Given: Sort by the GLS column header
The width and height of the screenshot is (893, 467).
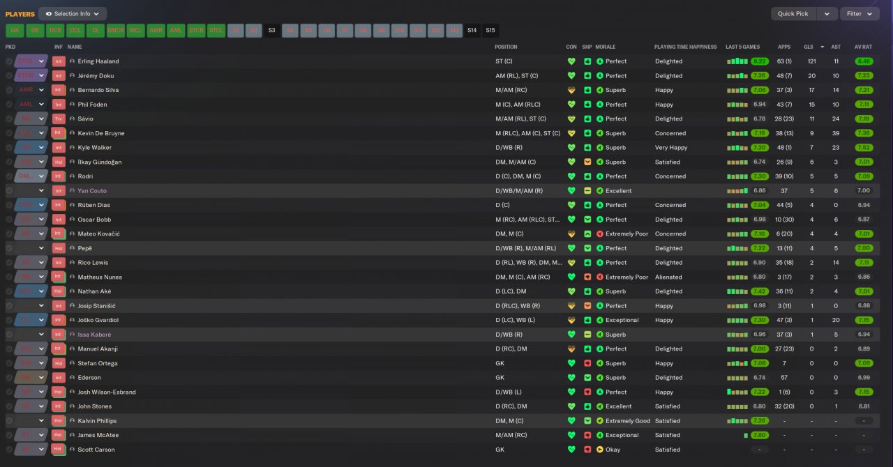Looking at the screenshot, I should pyautogui.click(x=809, y=47).
